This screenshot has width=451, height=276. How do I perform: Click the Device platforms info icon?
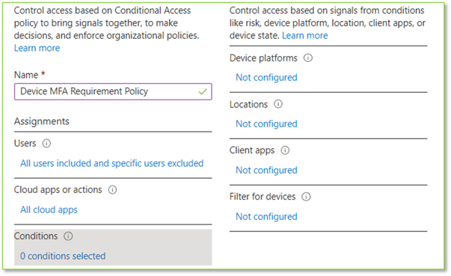click(308, 58)
